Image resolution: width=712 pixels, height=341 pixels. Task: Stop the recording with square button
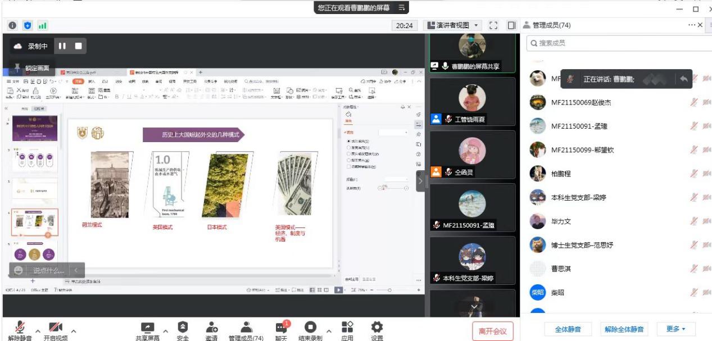click(x=79, y=46)
